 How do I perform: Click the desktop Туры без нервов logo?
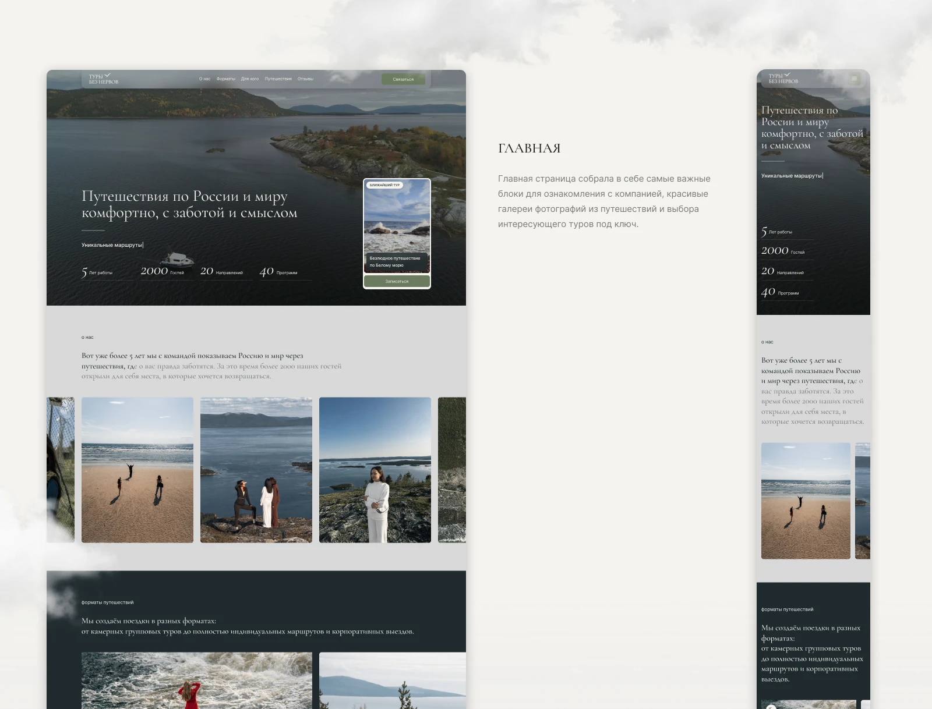point(103,79)
